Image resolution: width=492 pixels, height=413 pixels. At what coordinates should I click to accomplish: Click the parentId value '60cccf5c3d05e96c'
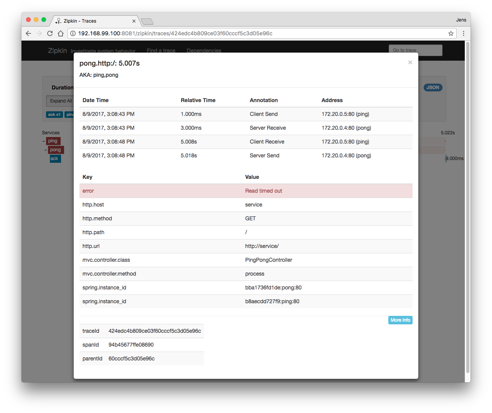(x=132, y=358)
